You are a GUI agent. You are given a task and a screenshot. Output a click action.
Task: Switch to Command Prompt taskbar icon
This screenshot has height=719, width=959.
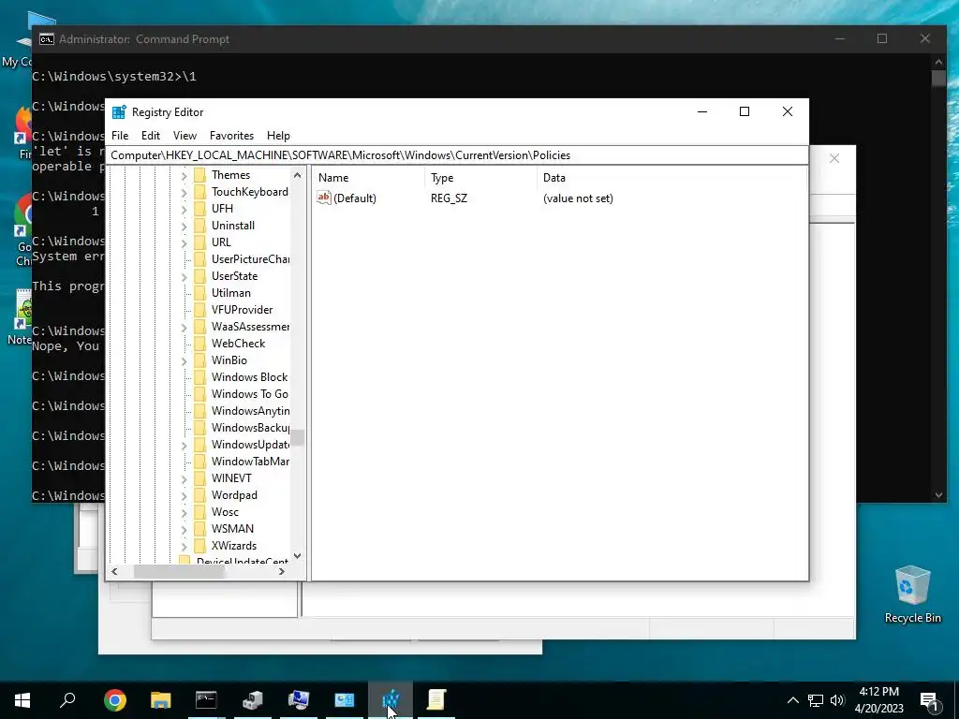point(206,700)
